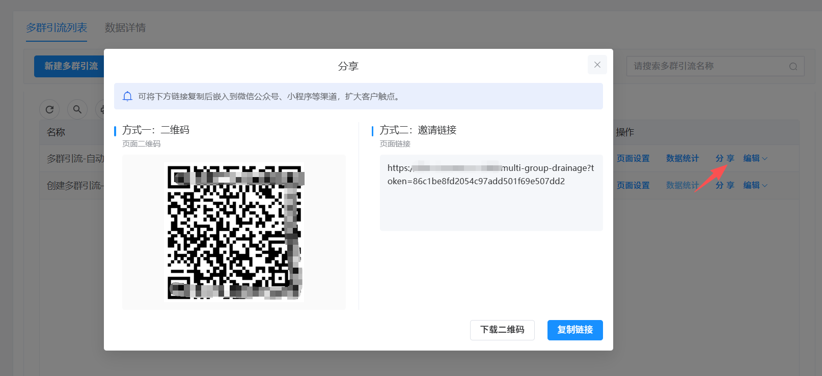The image size is (822, 376).
Task: Click 分享 in the 多群引流-自动 row
Action: tap(725, 158)
